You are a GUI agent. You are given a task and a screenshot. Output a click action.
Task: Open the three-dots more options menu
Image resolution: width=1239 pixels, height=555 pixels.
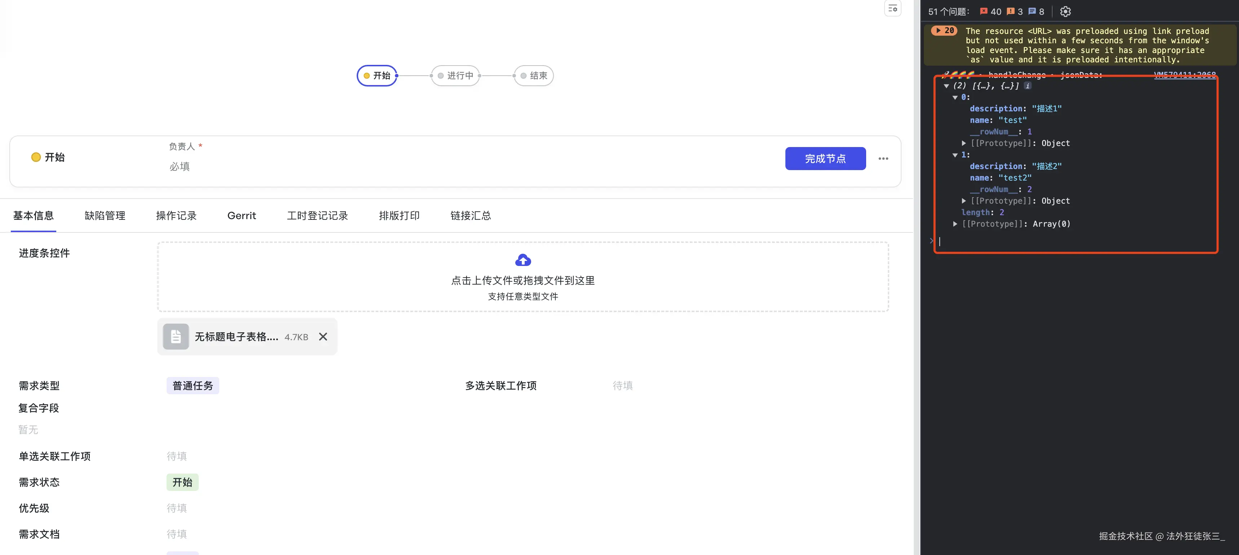click(x=883, y=159)
